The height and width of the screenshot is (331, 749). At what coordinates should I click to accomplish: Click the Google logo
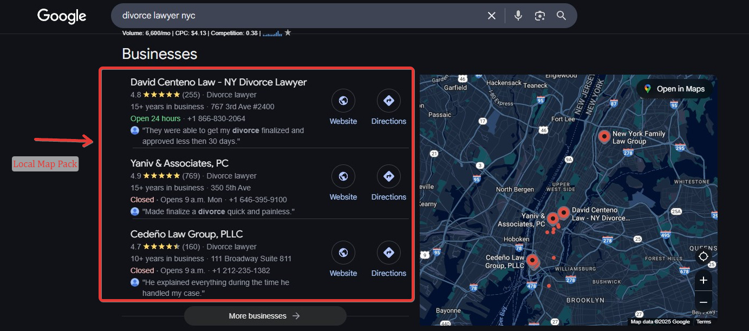tap(62, 16)
